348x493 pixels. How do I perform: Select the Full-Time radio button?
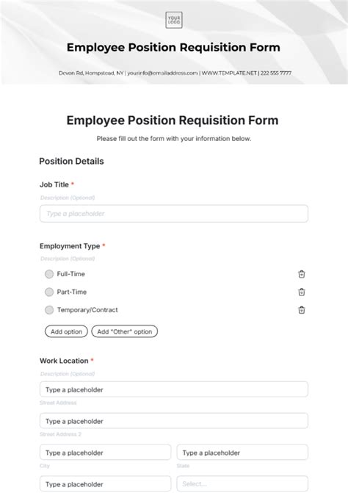(x=49, y=274)
